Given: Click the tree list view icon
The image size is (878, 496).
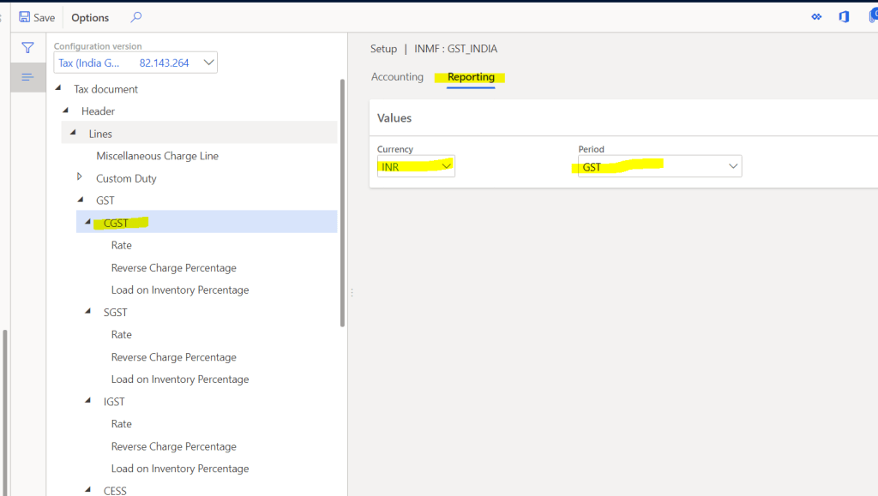Looking at the screenshot, I should point(27,77).
